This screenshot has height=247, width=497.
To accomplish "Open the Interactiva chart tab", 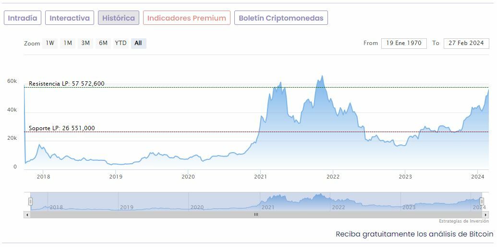I will tap(70, 18).
